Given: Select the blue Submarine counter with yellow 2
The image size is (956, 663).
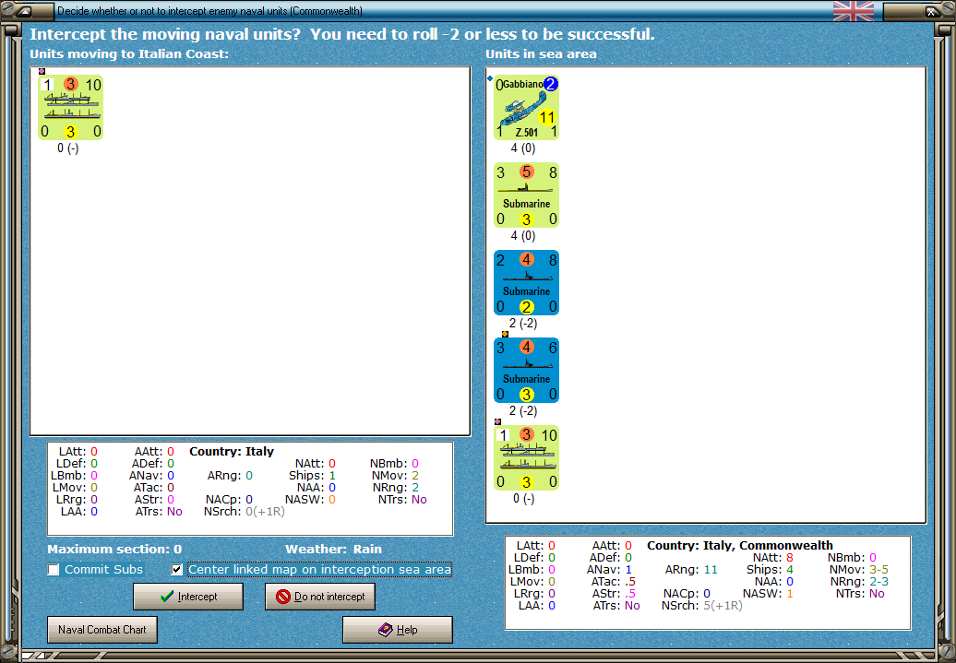Looking at the screenshot, I should point(526,282).
